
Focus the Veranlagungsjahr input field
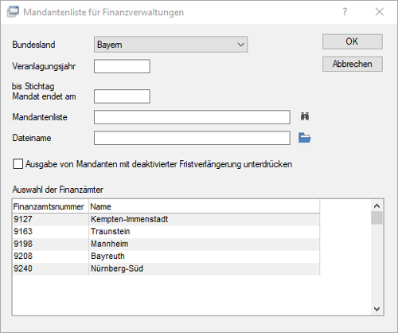click(122, 66)
